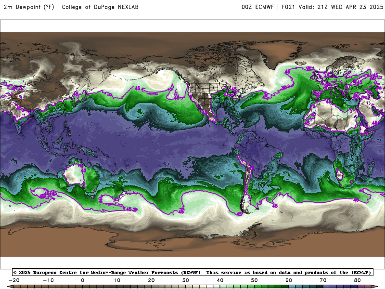Click the "F021 Valid: 21Z WED APR 23 2025" text
This screenshot has width=385, height=289.
(x=332, y=7)
